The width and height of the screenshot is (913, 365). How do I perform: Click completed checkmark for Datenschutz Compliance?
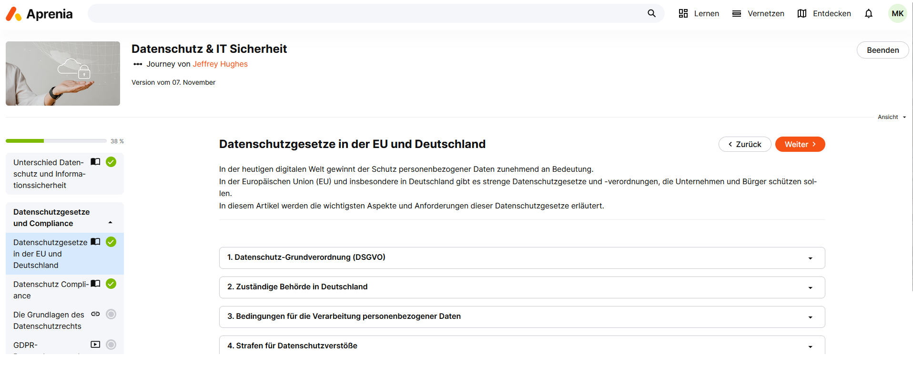(x=111, y=284)
